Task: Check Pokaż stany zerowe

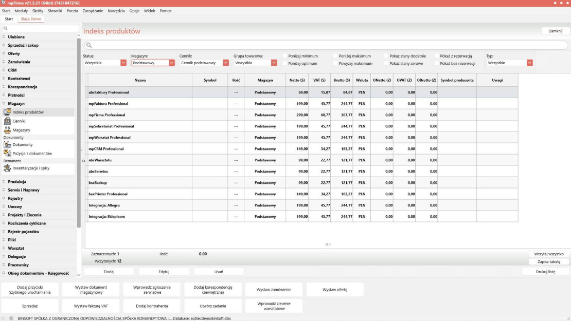Action: coord(386,63)
